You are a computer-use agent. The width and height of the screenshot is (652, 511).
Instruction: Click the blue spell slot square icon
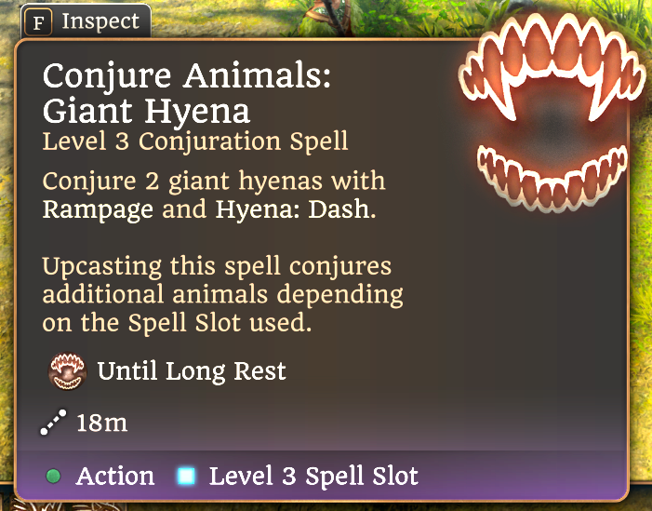[x=186, y=477]
